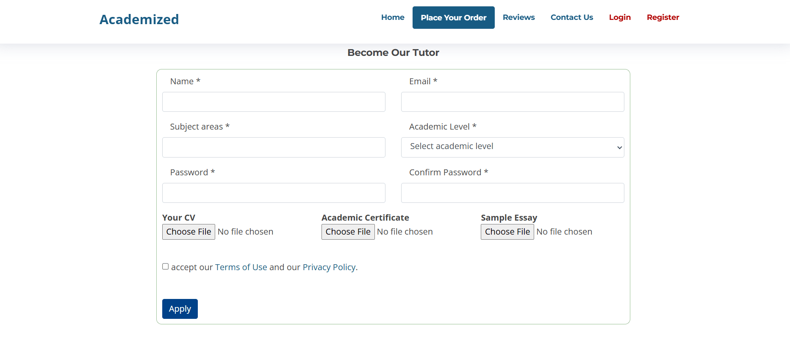Click the Place Your Order button
The height and width of the screenshot is (354, 790).
click(453, 18)
